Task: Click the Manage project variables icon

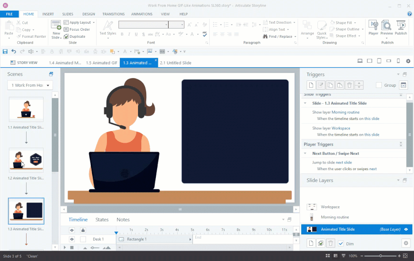Action: (x=404, y=85)
